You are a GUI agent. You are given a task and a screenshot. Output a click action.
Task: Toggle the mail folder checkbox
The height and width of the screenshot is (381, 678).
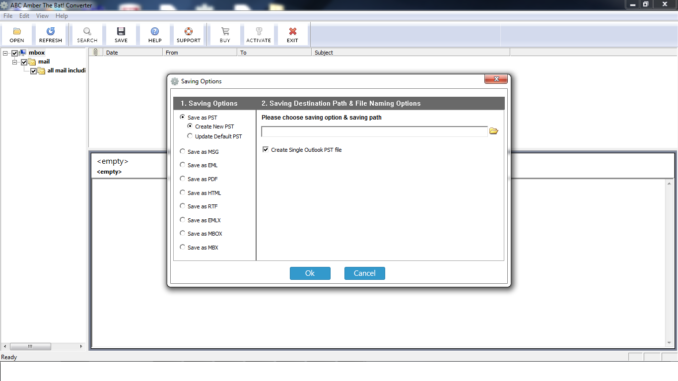[24, 62]
